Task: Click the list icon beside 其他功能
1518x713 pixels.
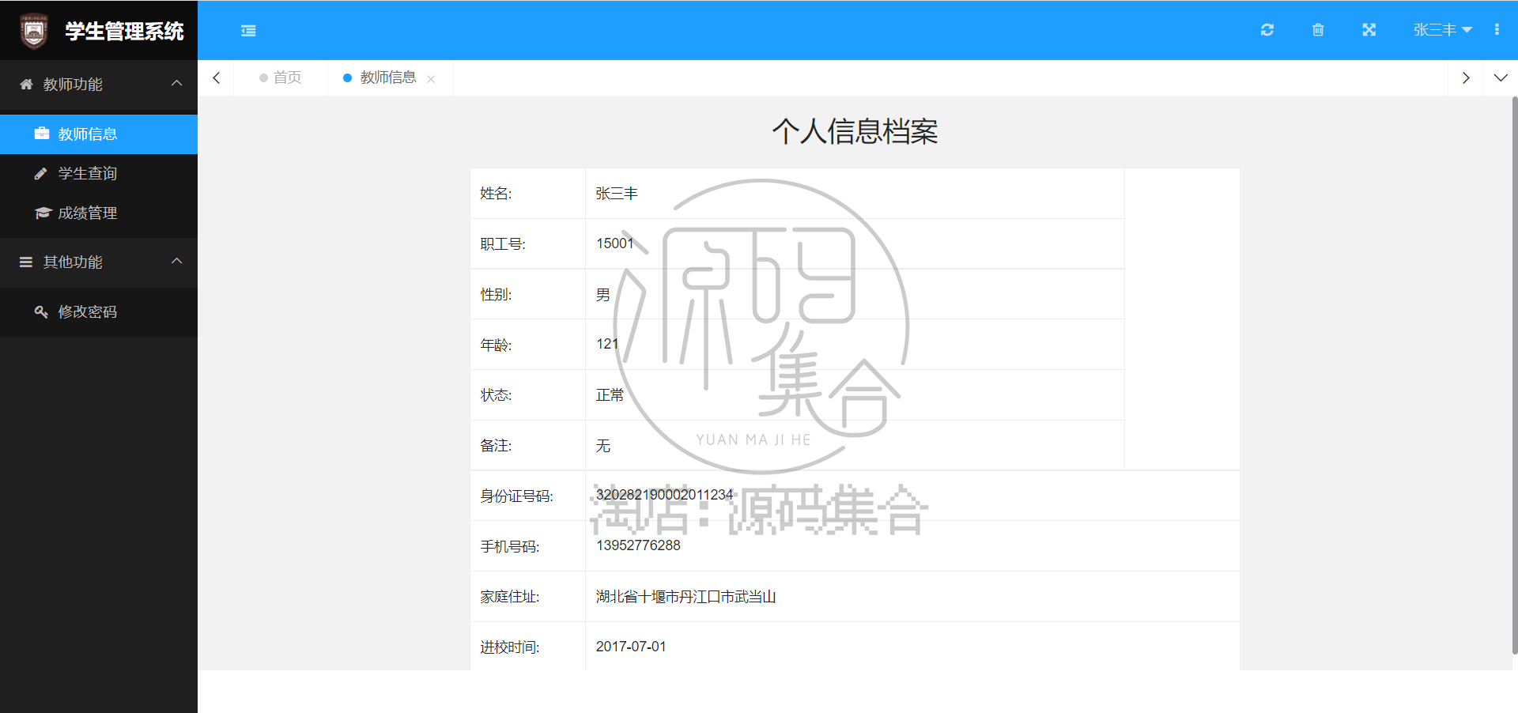Action: tap(26, 262)
